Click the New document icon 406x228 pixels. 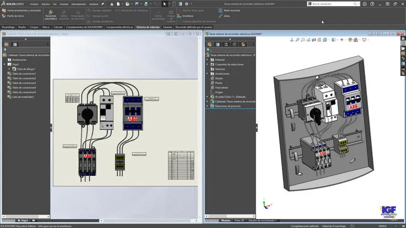(118, 4)
